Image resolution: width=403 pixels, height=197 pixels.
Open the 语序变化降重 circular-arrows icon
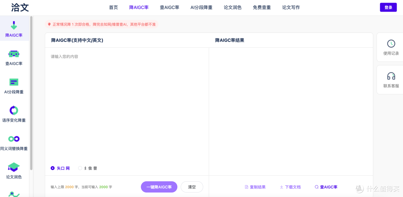(14, 110)
